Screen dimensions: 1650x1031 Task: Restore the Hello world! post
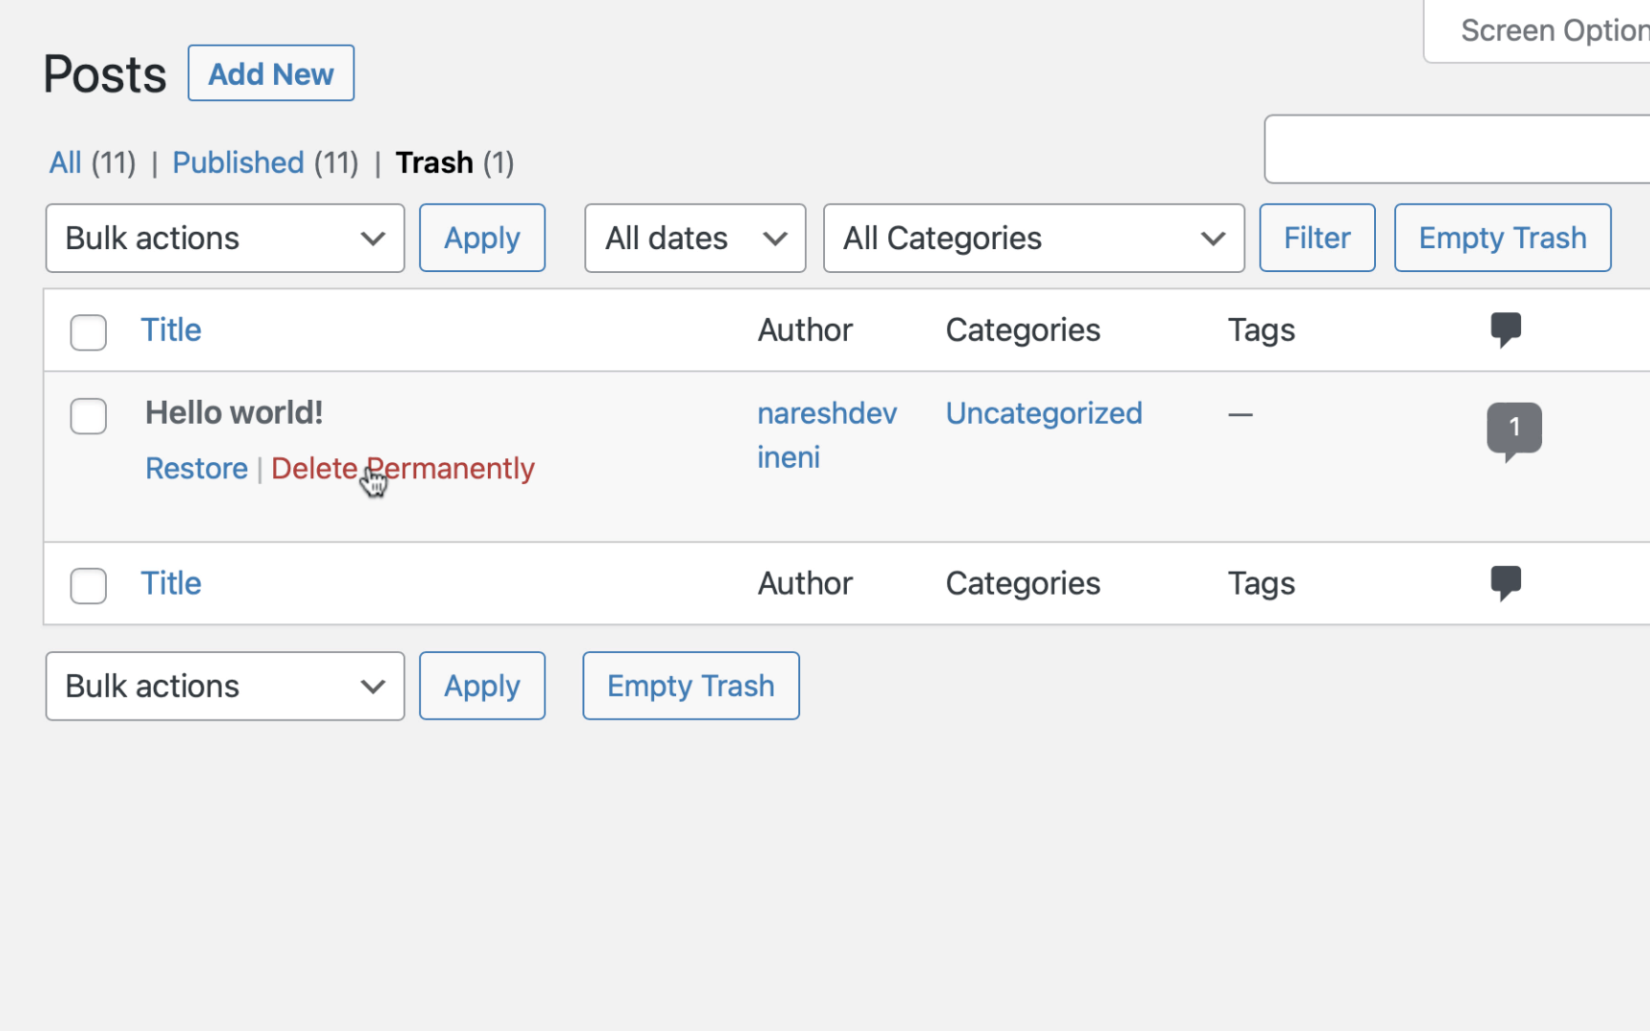point(197,468)
